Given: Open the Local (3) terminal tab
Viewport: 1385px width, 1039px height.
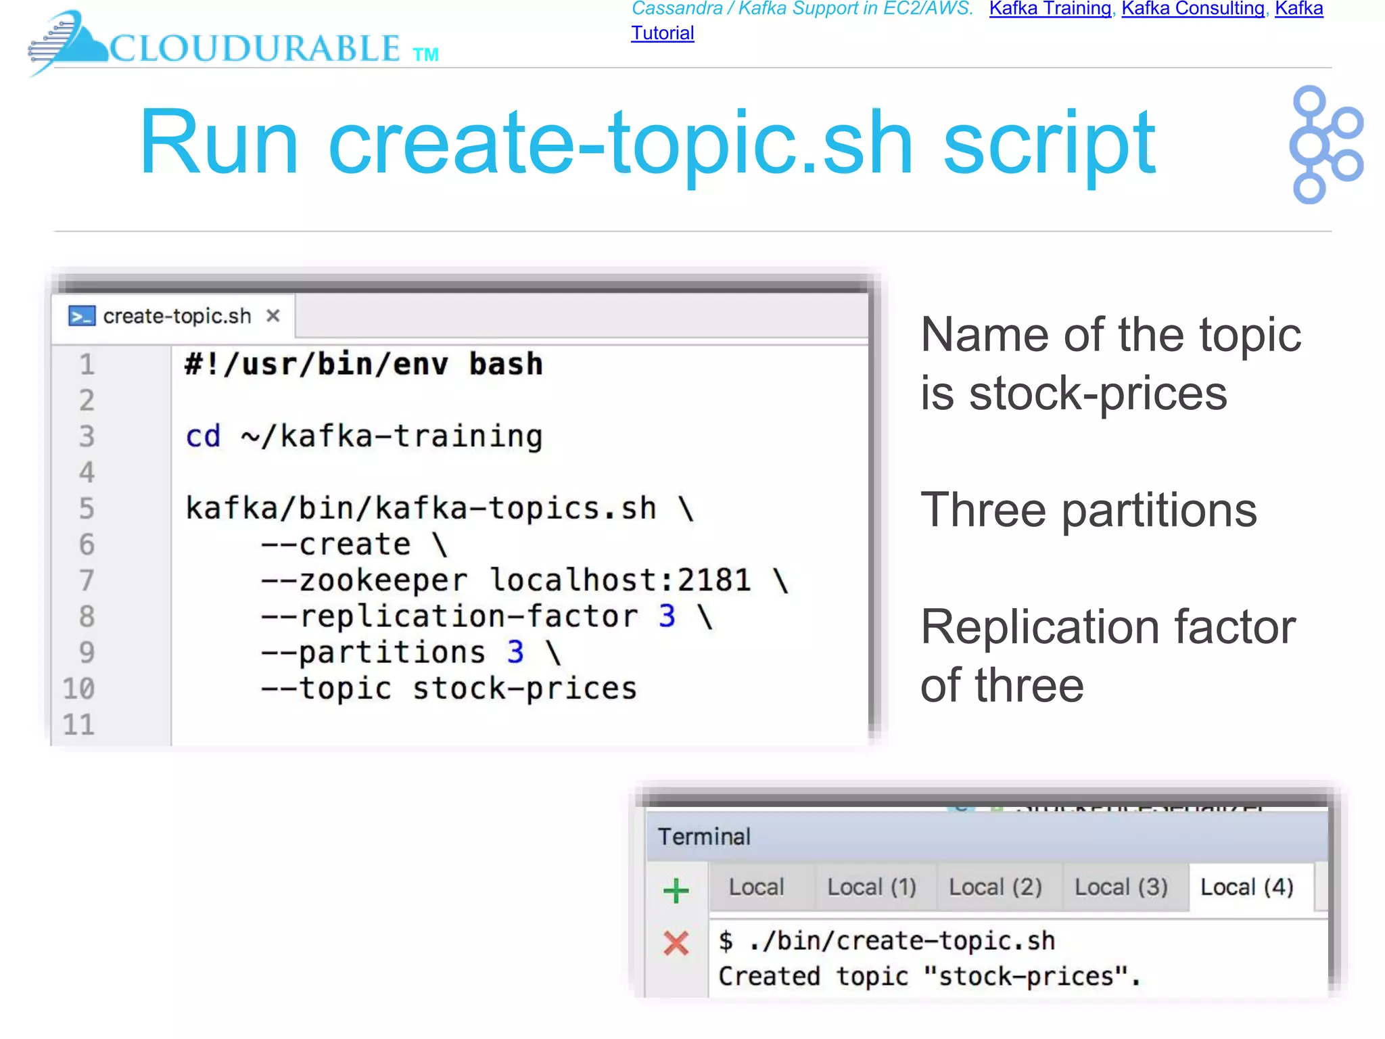Looking at the screenshot, I should pyautogui.click(x=1121, y=887).
